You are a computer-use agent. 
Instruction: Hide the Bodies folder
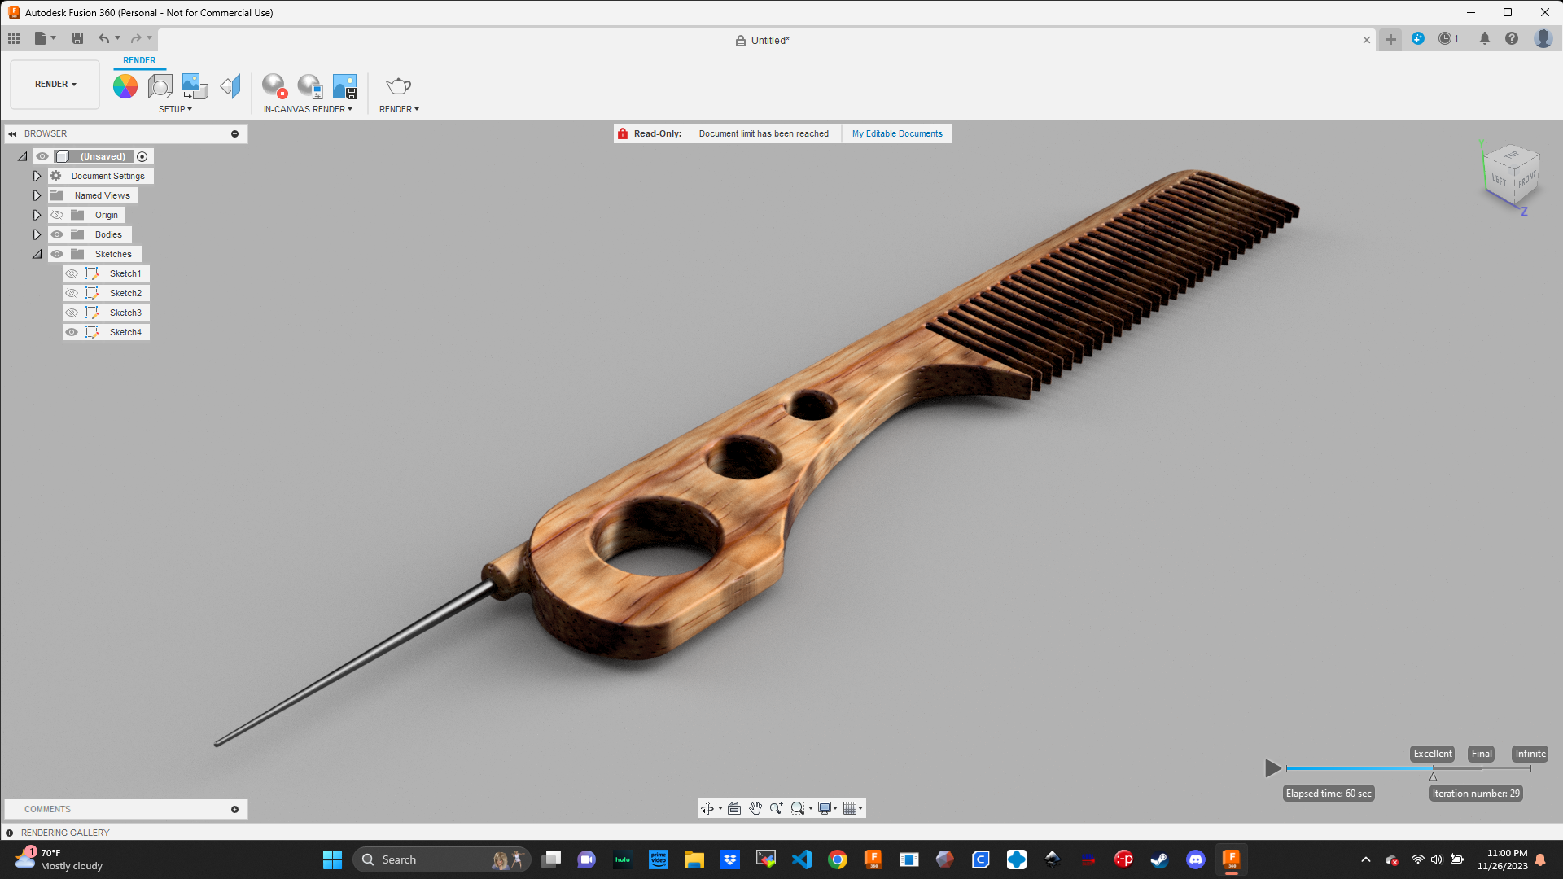57,234
